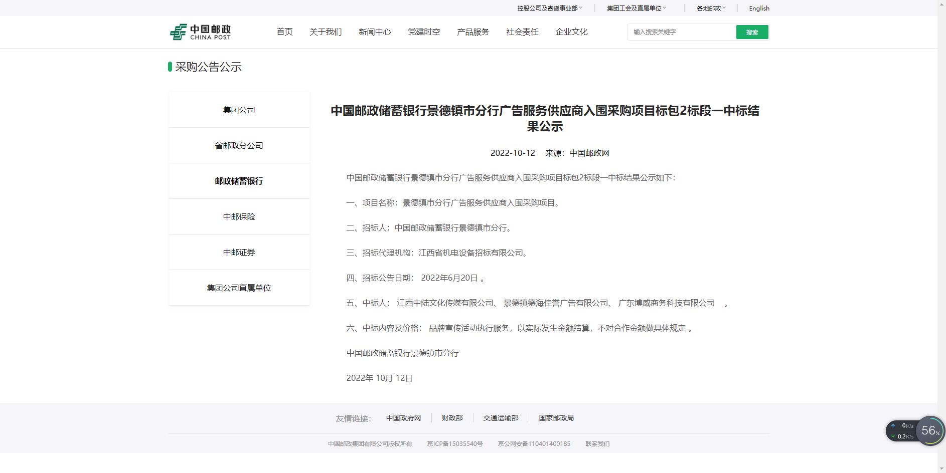Viewport: 946px width, 473px height.
Task: Select 中邮保险 sidebar item
Action: [239, 217]
